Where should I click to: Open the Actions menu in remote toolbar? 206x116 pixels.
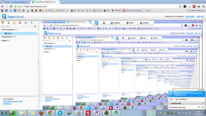tap(115, 23)
